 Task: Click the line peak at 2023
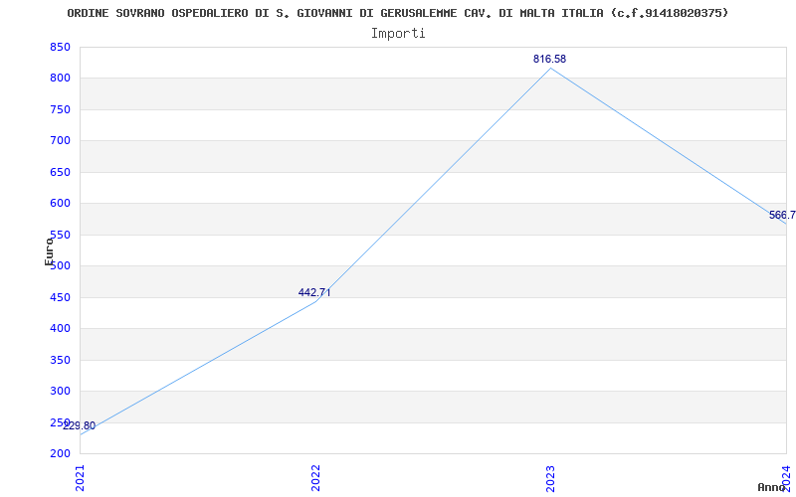pyautogui.click(x=551, y=68)
